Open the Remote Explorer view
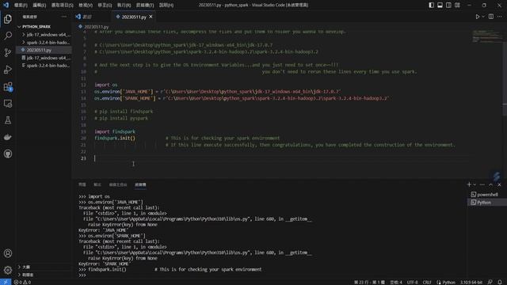The image size is (507, 285). pyautogui.click(x=8, y=104)
